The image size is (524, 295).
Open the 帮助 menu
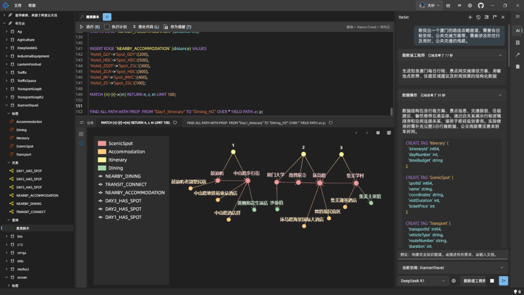pyautogui.click(x=32, y=5)
